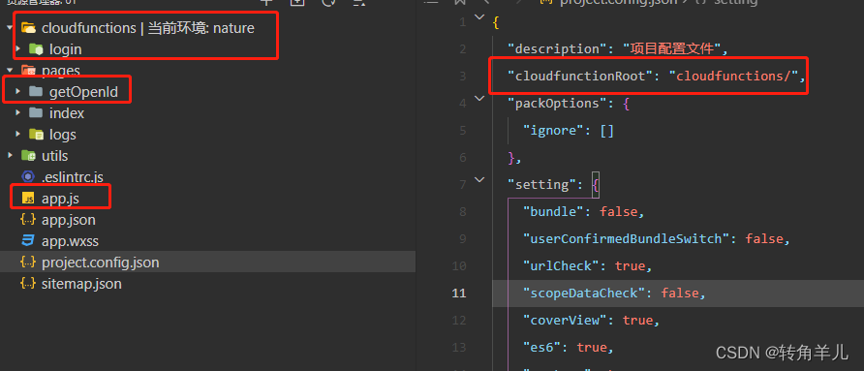Image resolution: width=864 pixels, height=371 pixels.
Task: Click line number 11 in the gutter
Action: [459, 293]
